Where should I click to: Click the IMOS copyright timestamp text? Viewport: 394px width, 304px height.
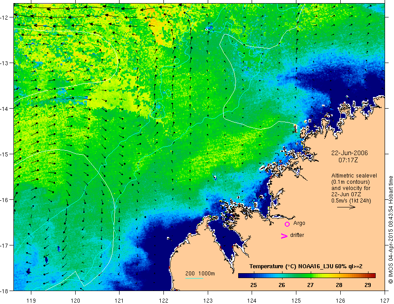pyautogui.click(x=390, y=230)
